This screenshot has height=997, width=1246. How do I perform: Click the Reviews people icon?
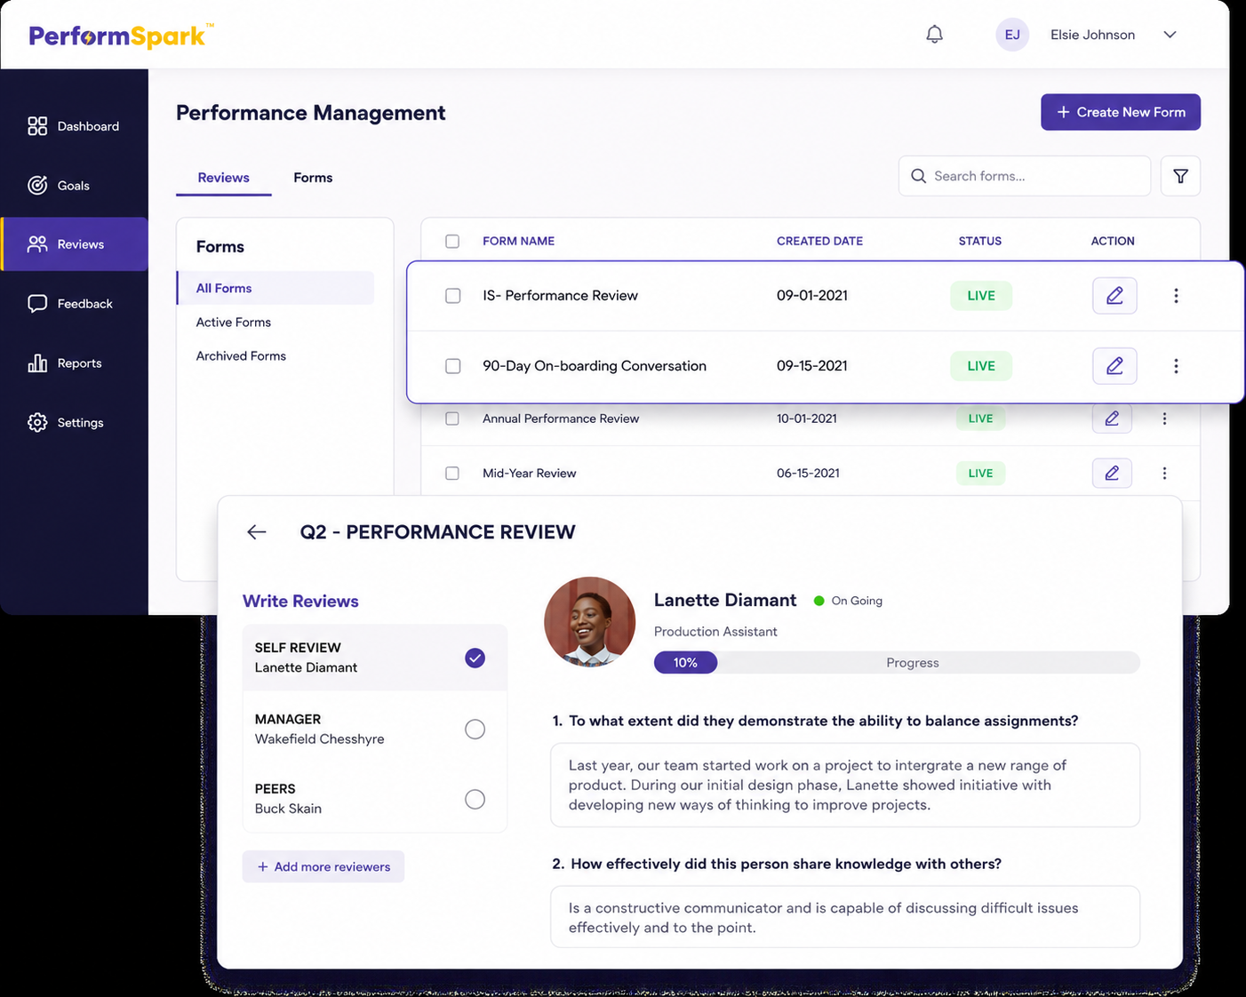(x=37, y=243)
